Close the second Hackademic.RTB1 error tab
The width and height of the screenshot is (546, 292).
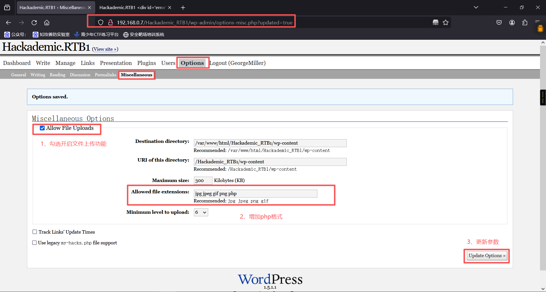(x=169, y=8)
